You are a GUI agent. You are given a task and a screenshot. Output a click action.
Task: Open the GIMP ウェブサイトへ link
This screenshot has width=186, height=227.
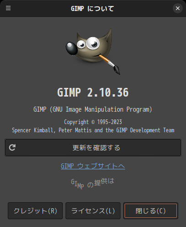tap(93, 166)
